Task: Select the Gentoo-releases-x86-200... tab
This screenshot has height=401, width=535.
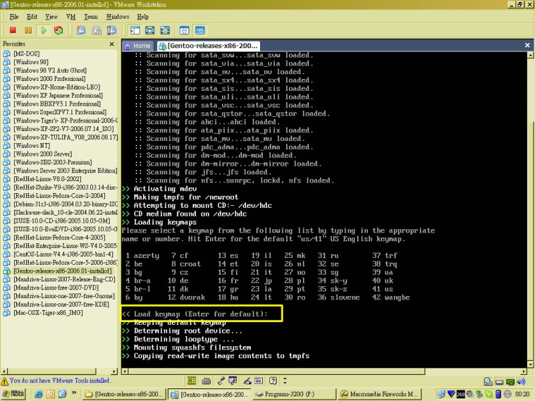Action: 209,45
